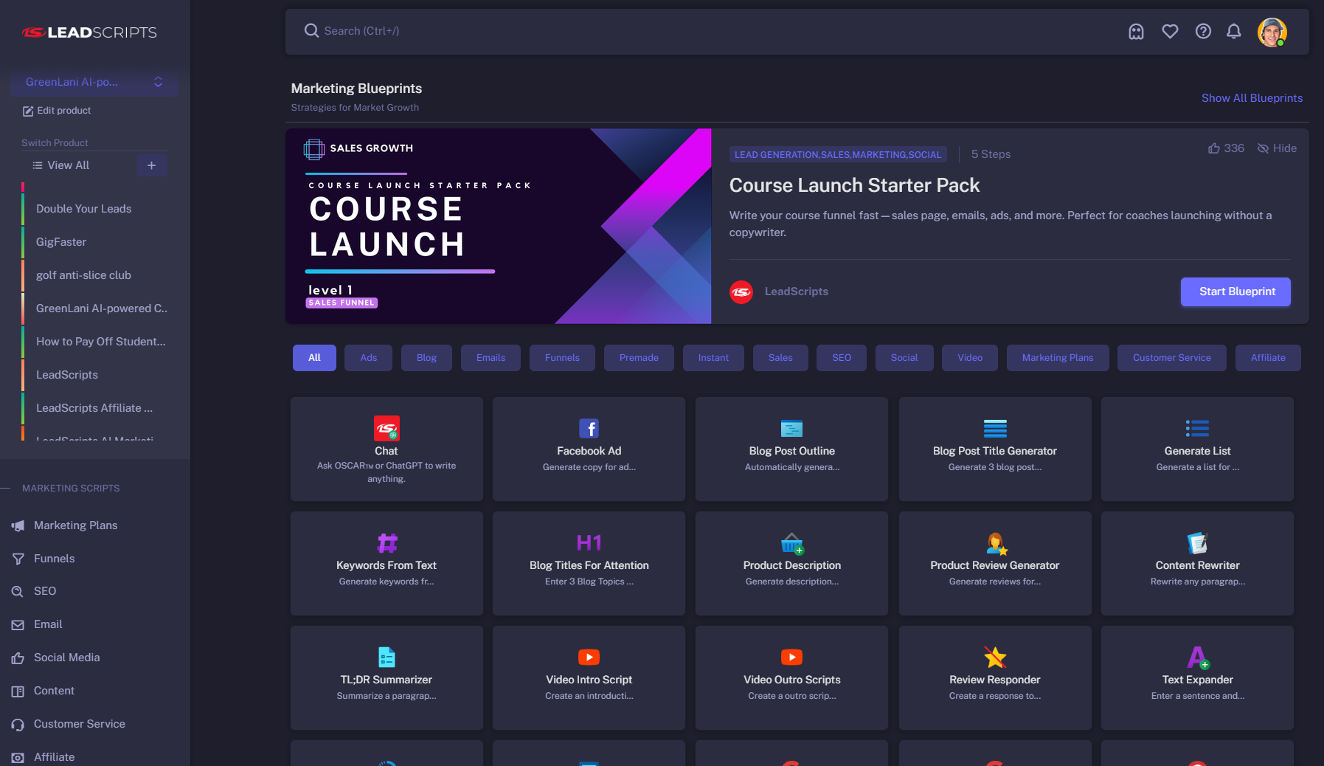Switch to LeadScripts Affiliate product
The width and height of the screenshot is (1324, 766).
point(96,408)
